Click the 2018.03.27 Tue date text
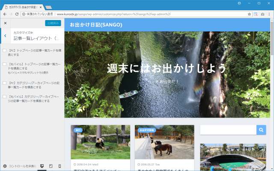 pos(150,164)
